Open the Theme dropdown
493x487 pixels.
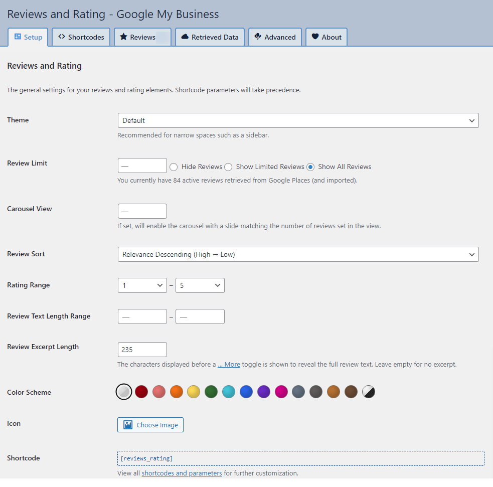pyautogui.click(x=298, y=120)
